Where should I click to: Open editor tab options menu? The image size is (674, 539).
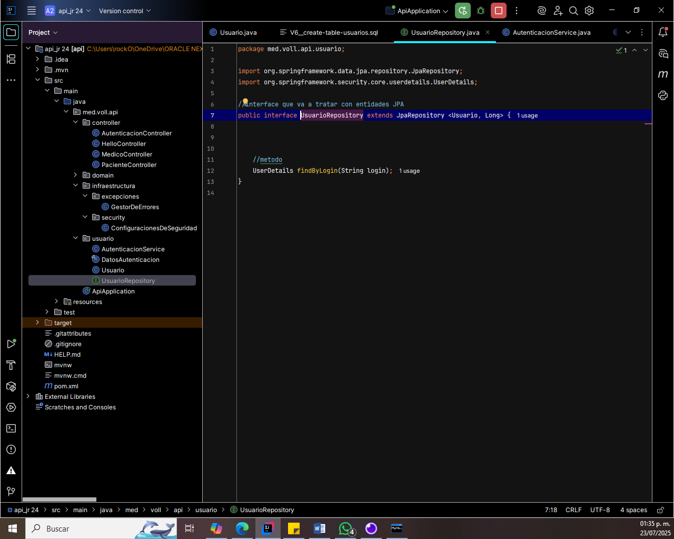(x=642, y=32)
